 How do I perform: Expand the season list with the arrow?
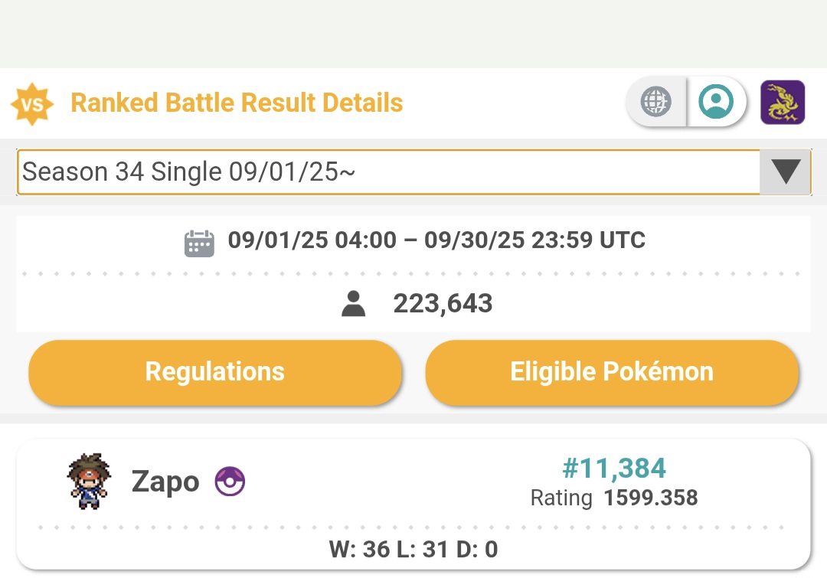pos(786,172)
